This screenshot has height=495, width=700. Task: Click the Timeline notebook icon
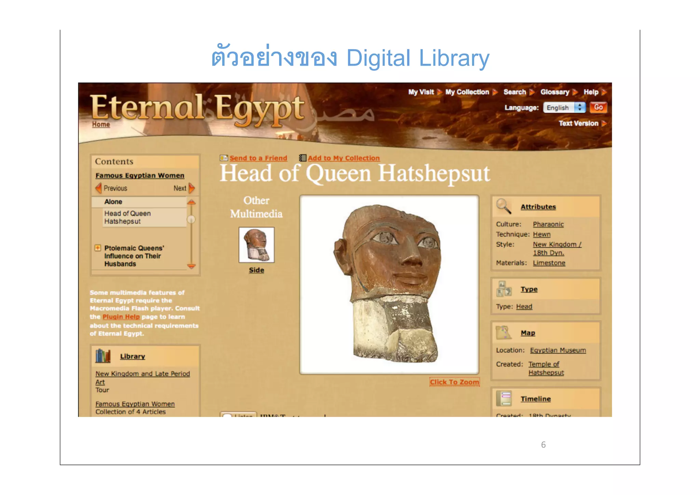click(x=504, y=399)
